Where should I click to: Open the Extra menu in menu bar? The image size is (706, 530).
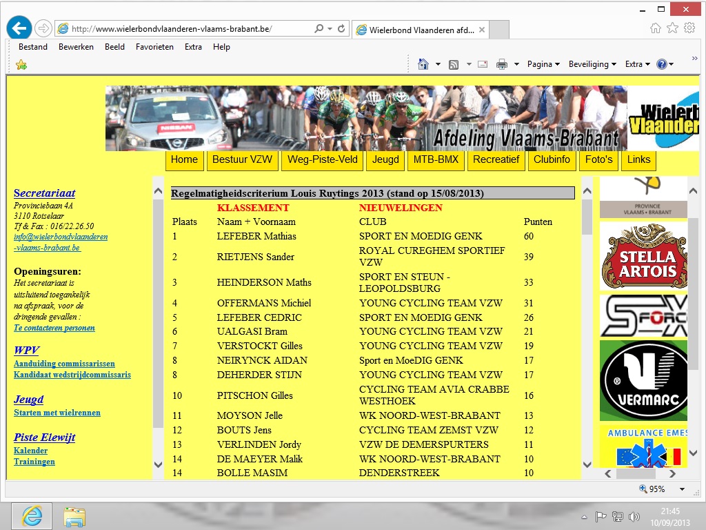pos(193,47)
